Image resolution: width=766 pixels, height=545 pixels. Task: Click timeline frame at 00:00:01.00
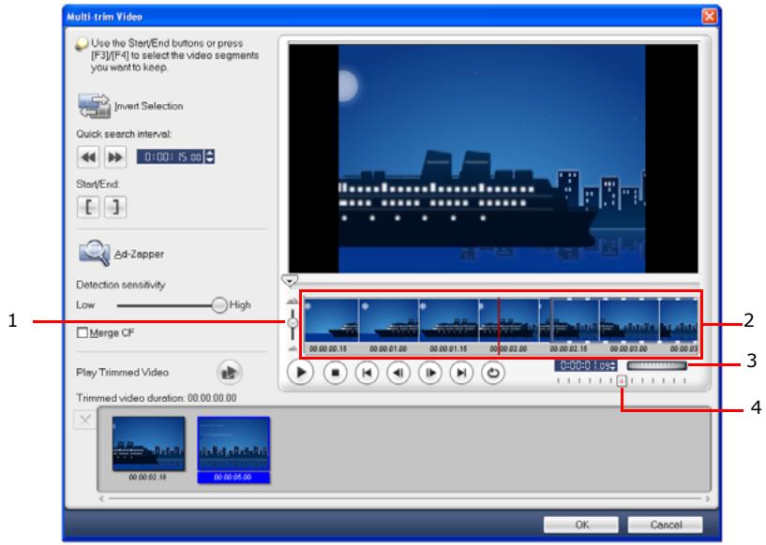coord(389,320)
